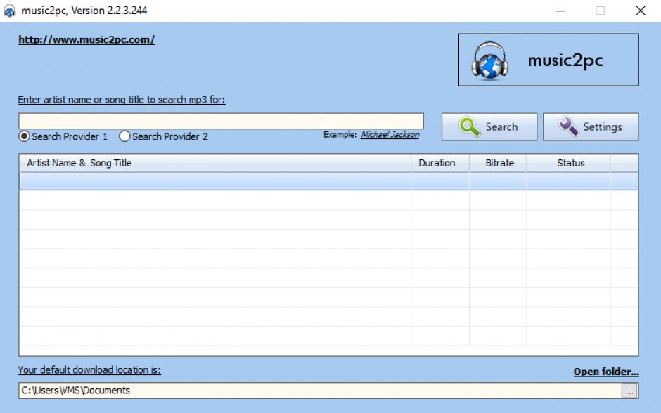The width and height of the screenshot is (661, 413).
Task: Open the http://www.music2pc.com/ link
Action: 86,39
